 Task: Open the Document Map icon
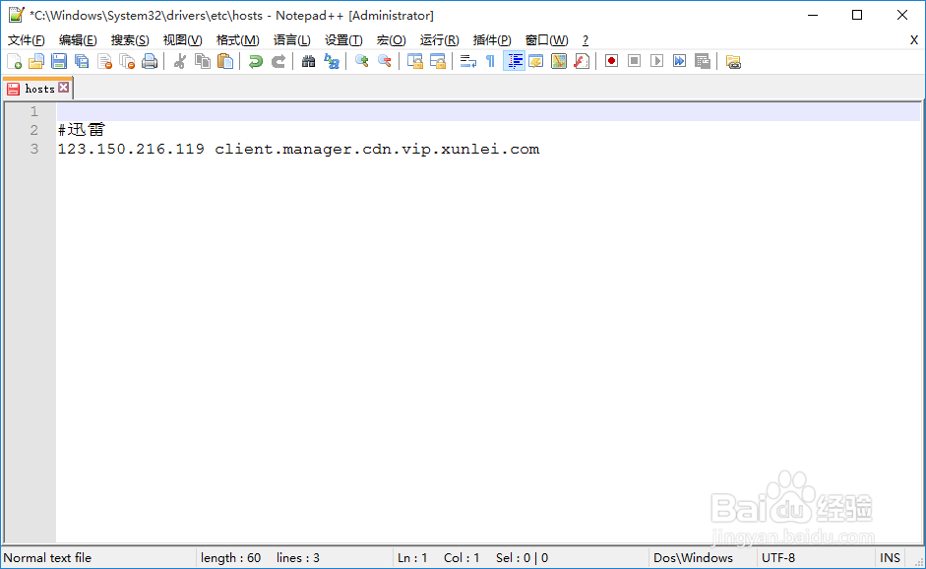point(559,61)
